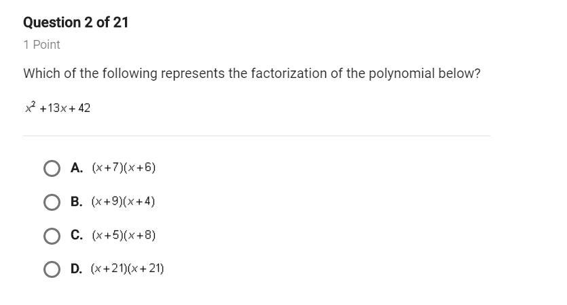Choose the option C radio button
The image size is (567, 305).
[52, 236]
